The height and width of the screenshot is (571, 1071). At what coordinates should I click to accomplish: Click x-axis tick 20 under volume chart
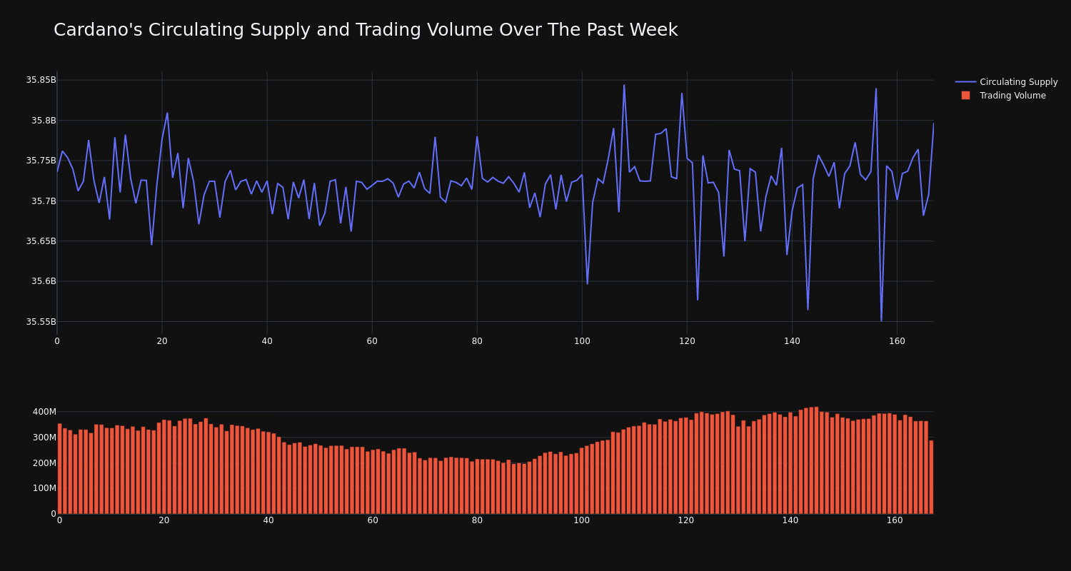[x=164, y=520]
